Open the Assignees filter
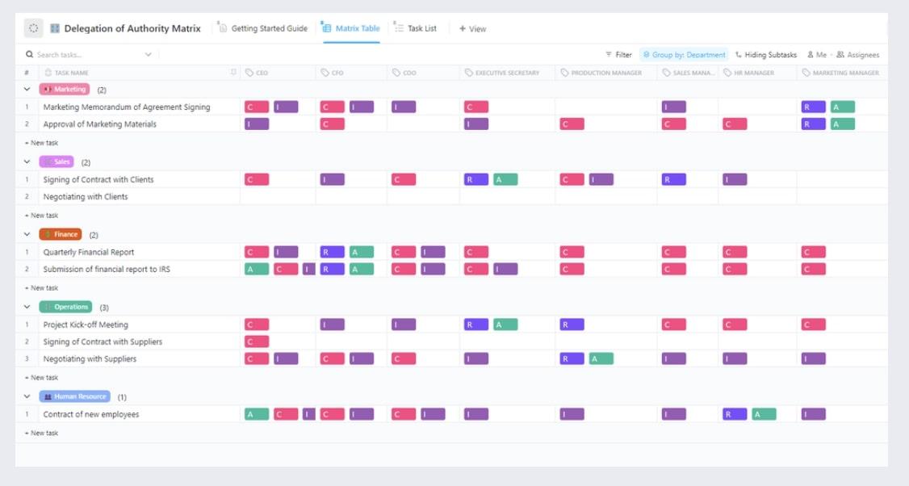909x486 pixels. tap(857, 55)
